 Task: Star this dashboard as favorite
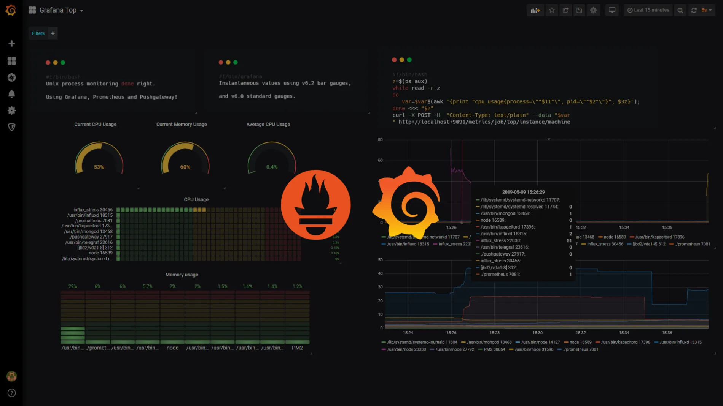coord(552,10)
